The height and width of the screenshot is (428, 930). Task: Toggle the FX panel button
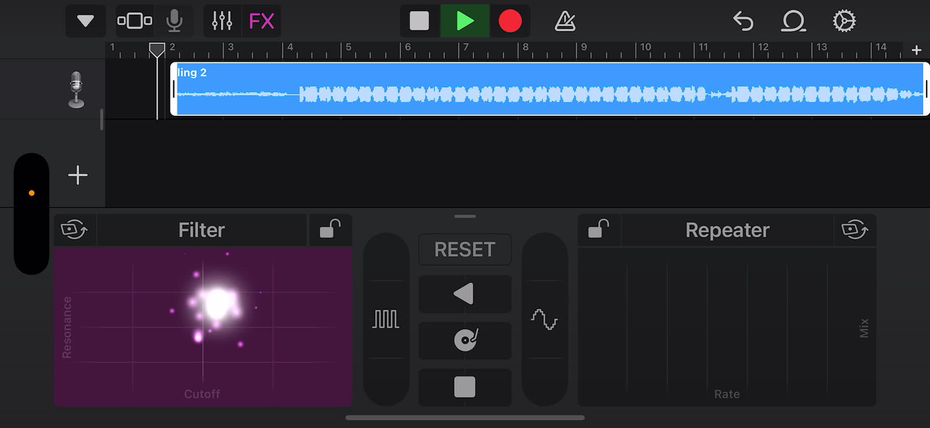pyautogui.click(x=262, y=21)
